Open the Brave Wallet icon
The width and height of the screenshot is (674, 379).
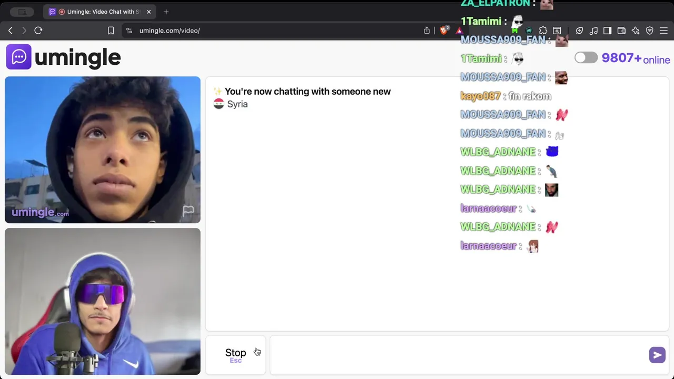[x=621, y=31]
